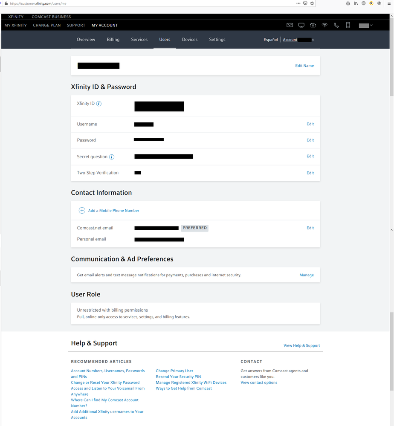Click Manage communication preferences

click(307, 275)
